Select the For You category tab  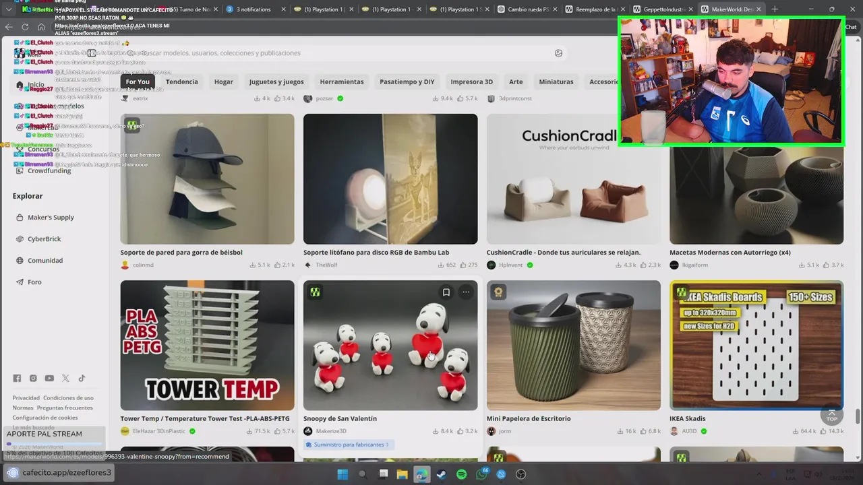(x=138, y=82)
